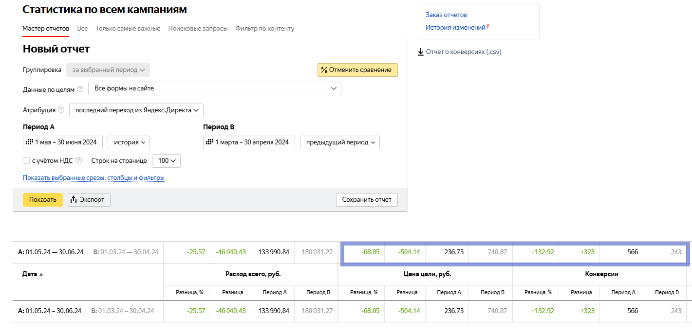The height and width of the screenshot is (334, 692).
Task: Sort the table by the Дата column arrow
Action: (41, 275)
